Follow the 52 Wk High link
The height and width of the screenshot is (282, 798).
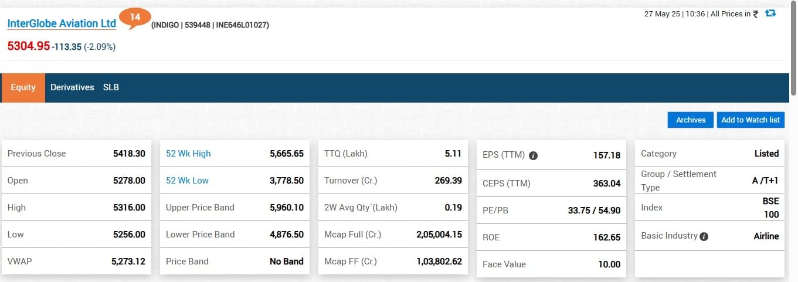[188, 154]
